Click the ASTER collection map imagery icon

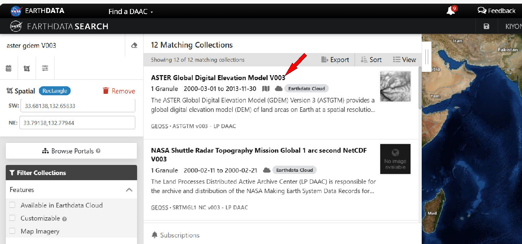click(266, 89)
